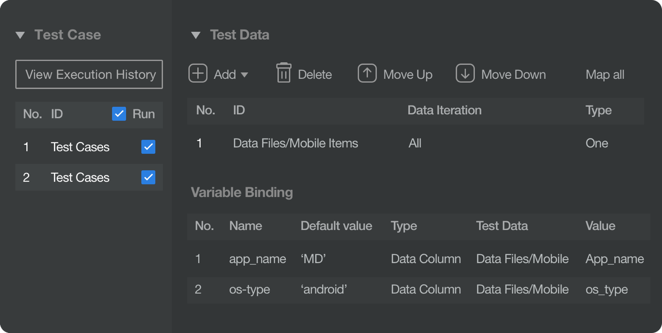Click the 'android' default value cell

(324, 289)
